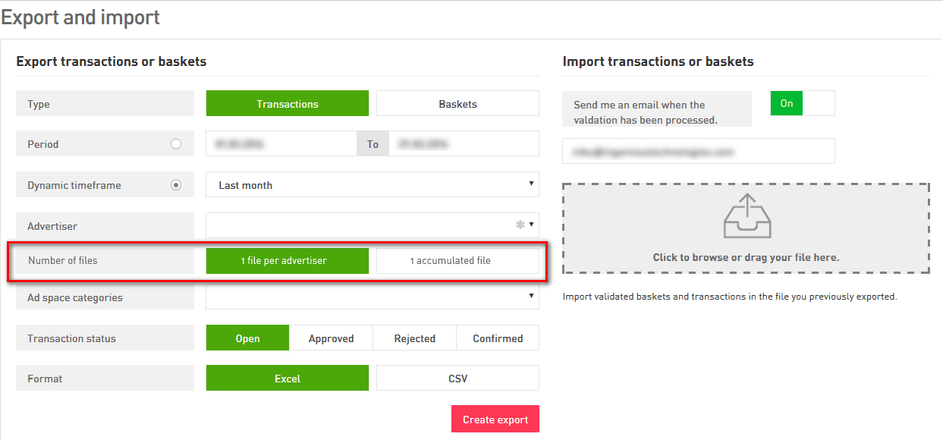The width and height of the screenshot is (943, 440).
Task: Expand the Advertiser dropdown arrow
Action: tap(531, 225)
